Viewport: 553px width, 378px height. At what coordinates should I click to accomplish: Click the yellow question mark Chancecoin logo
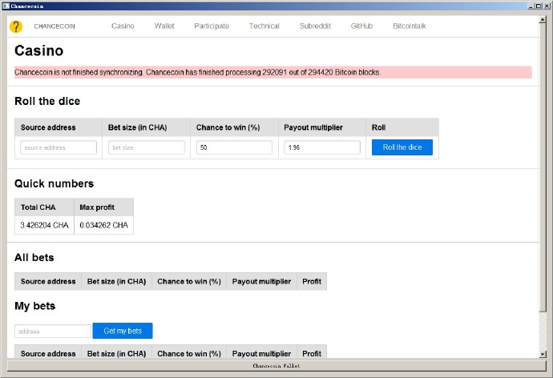(x=16, y=26)
